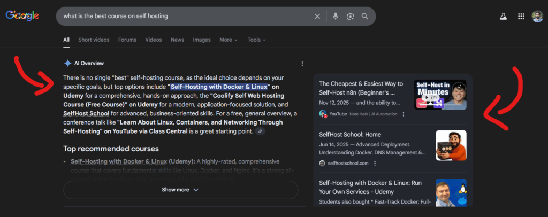Play the Self-Host in Minutes video thumbnail
The width and height of the screenshot is (548, 217).
(440, 95)
